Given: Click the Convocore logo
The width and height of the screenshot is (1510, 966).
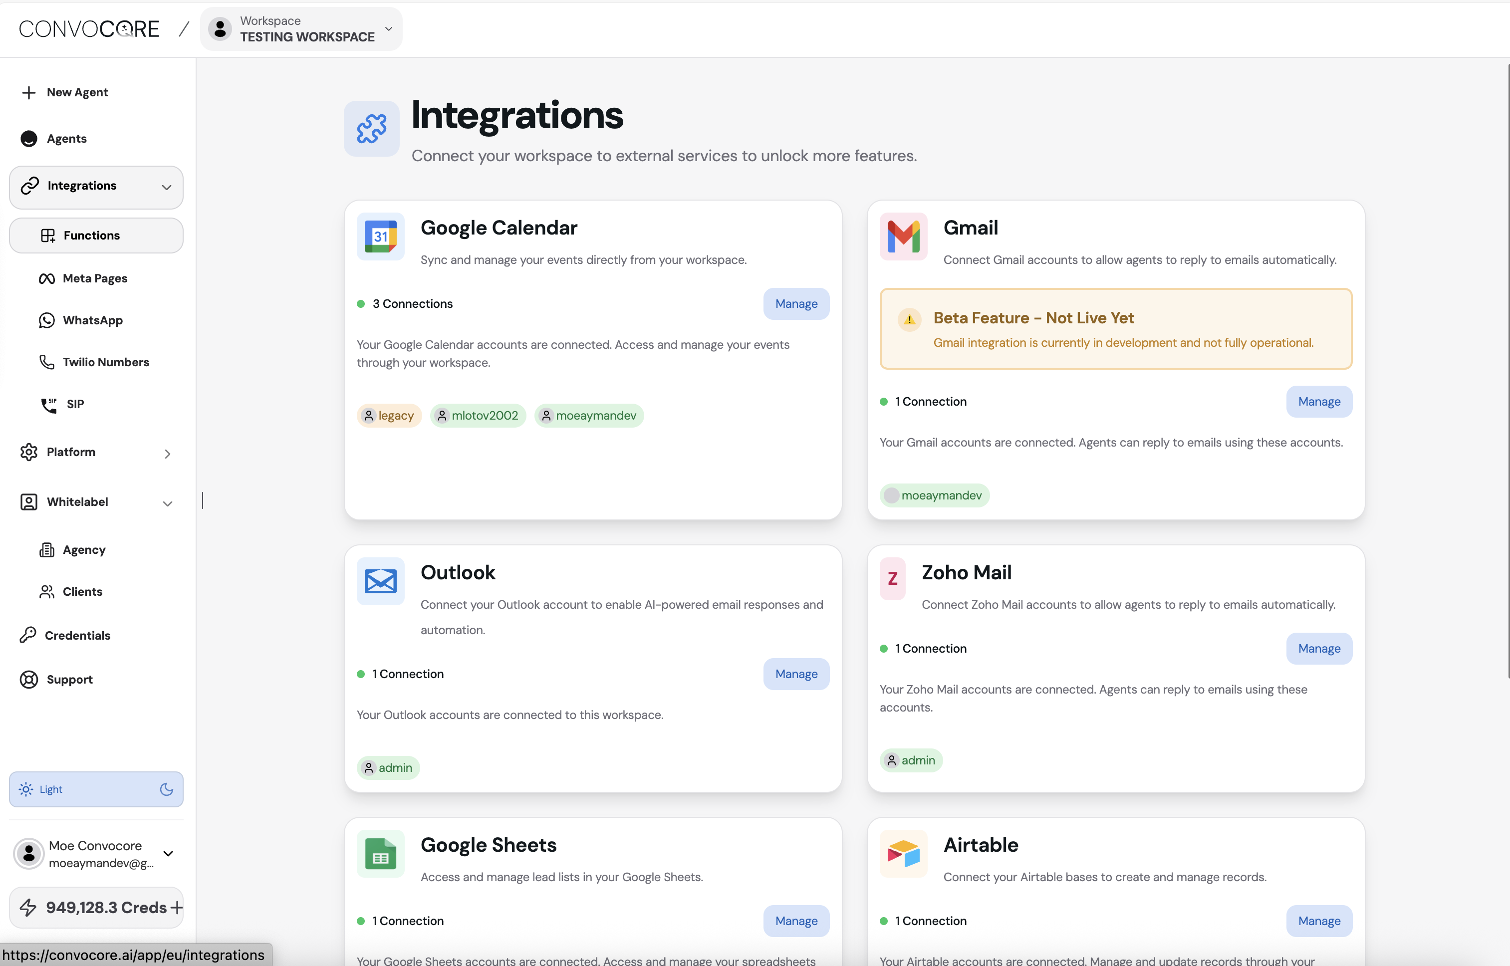Looking at the screenshot, I should (89, 29).
